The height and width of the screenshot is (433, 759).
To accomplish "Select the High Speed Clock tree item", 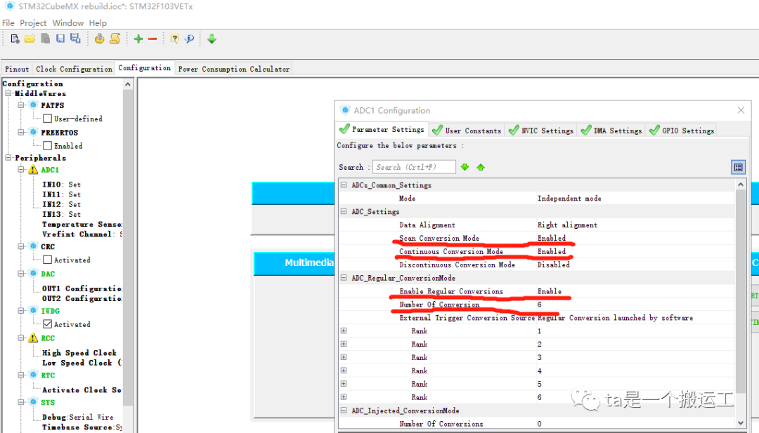I will click(79, 352).
